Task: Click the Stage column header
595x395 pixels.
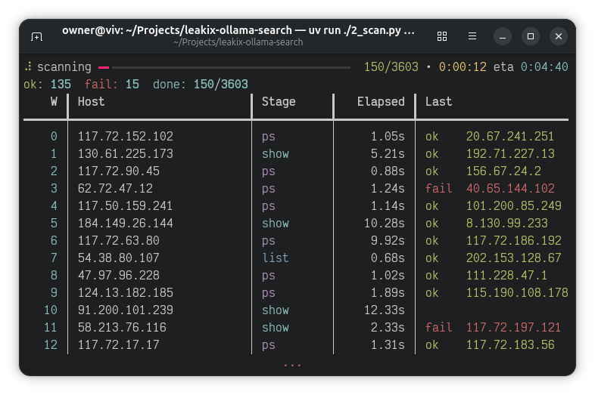Action: click(279, 101)
